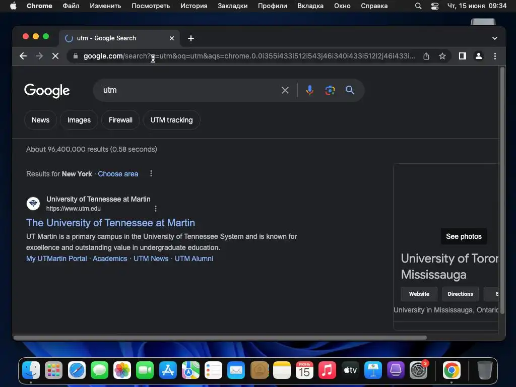
Task: Open the История menu
Action: (x=194, y=6)
